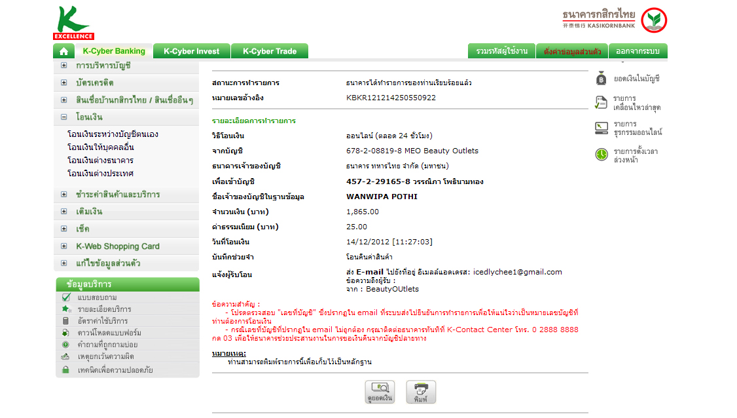Open the security tips padlock item
This screenshot has width=737, height=418.
[x=66, y=370]
